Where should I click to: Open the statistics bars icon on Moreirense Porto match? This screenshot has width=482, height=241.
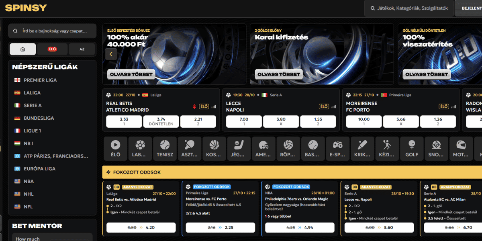(x=453, y=106)
